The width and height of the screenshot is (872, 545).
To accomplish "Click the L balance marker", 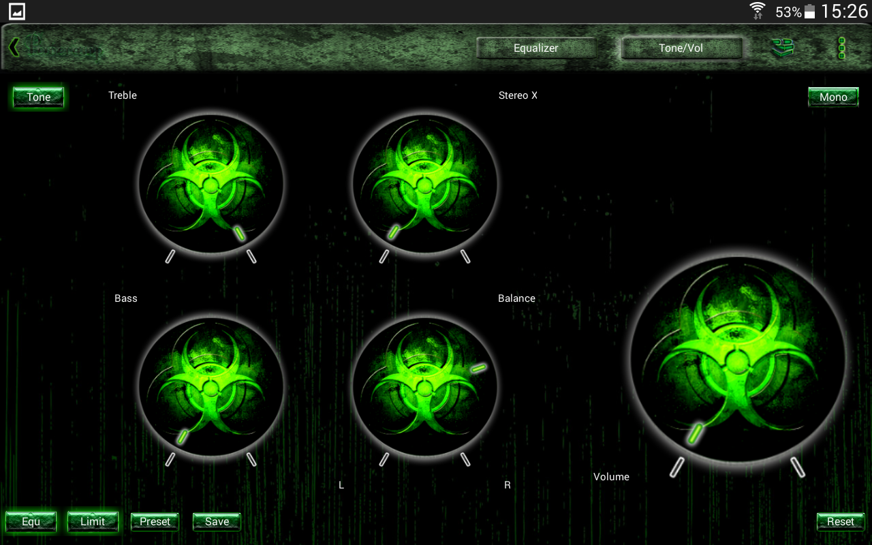I will [341, 485].
